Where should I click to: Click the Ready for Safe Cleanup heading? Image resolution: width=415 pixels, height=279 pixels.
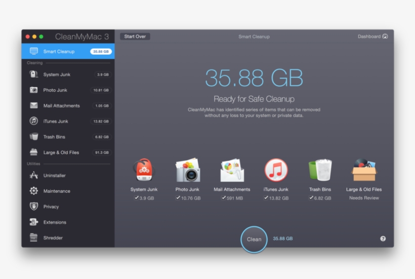point(254,99)
